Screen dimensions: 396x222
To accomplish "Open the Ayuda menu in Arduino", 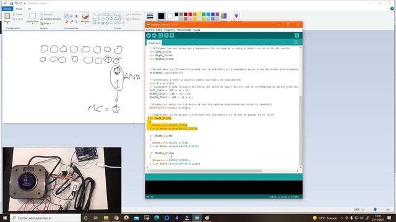I will click(x=197, y=30).
